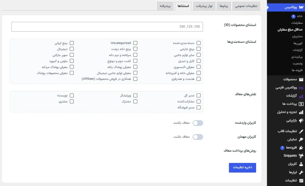The height and width of the screenshot is (186, 305).
Task: Click the Analytics (تجزیه و تحلیل) chart icon
Action: (301, 112)
